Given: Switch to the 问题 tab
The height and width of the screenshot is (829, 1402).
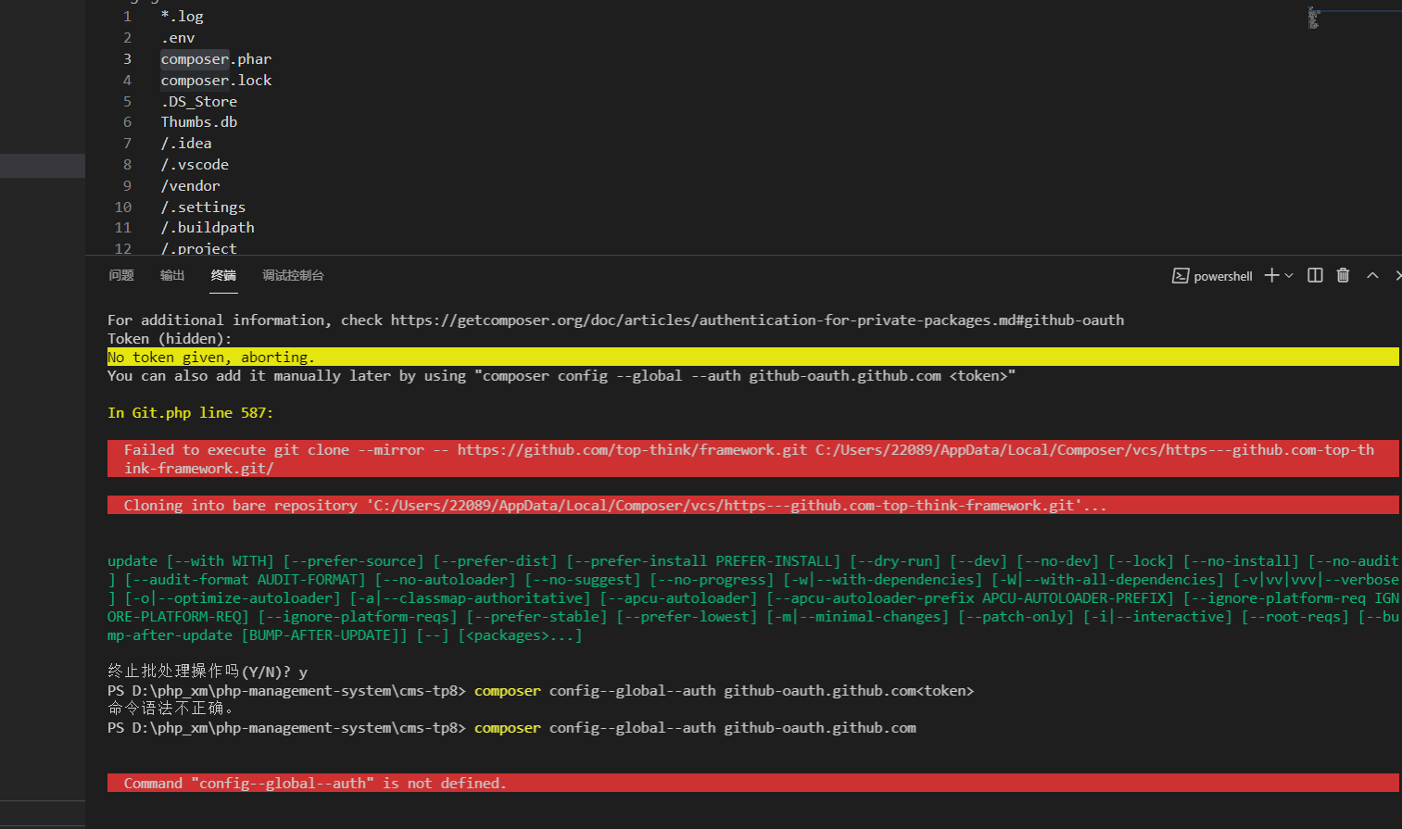Looking at the screenshot, I should click(121, 275).
